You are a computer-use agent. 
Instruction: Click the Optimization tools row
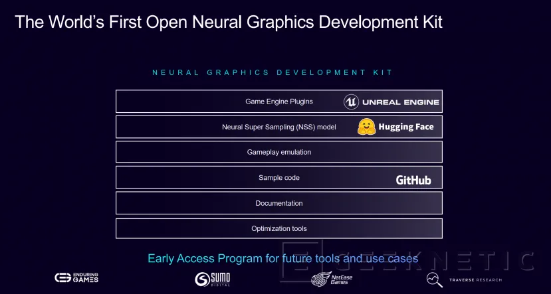click(279, 228)
